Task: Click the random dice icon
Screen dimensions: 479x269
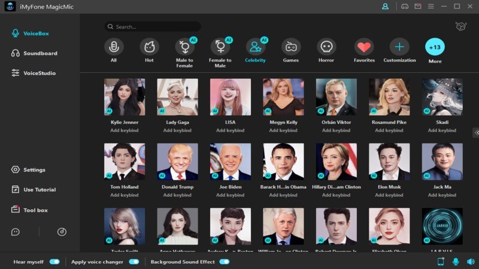Action: (x=460, y=26)
